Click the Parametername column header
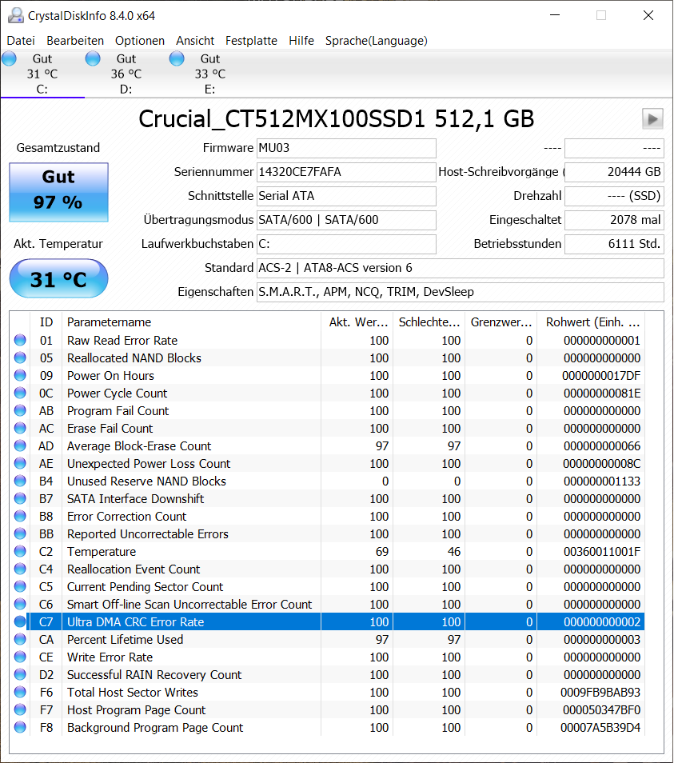 point(191,322)
